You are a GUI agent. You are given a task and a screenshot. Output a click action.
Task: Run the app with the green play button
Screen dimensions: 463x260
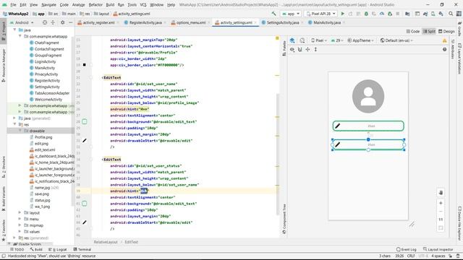(342, 14)
